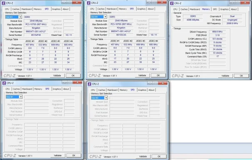Image resolution: width=252 pixels, height=160 pixels.
Task: Click the Kingston manufacturer field in Slot #4 window
Action: pos(121,28)
